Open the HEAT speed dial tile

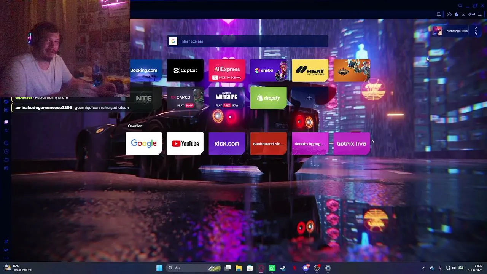pos(310,70)
